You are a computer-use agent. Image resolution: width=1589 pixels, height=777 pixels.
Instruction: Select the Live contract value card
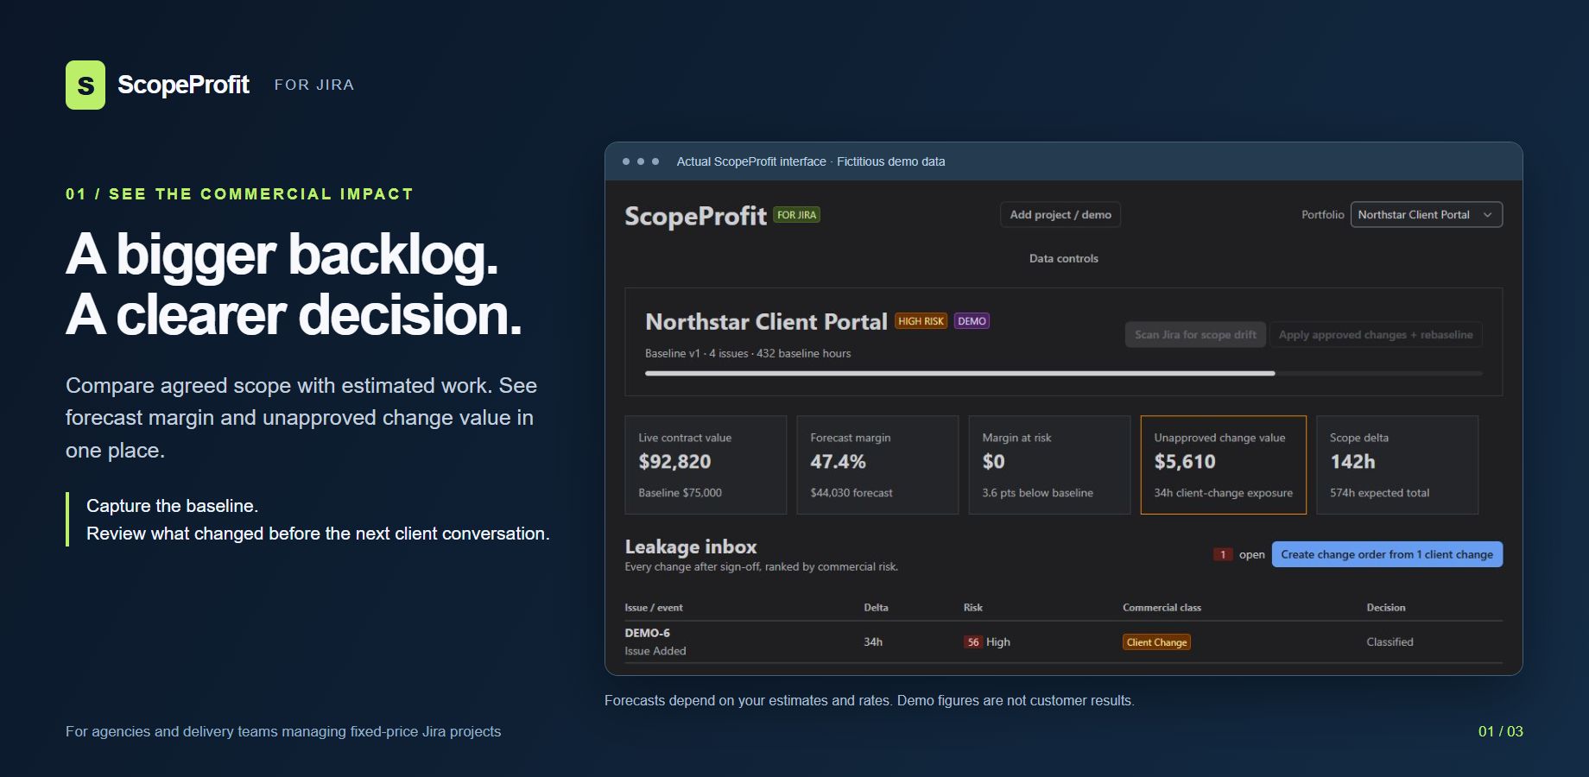click(706, 465)
